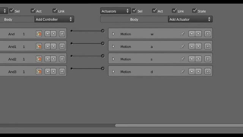The width and height of the screenshot is (243, 137).
Task: Move And2 controller down
Action: coord(54,59)
